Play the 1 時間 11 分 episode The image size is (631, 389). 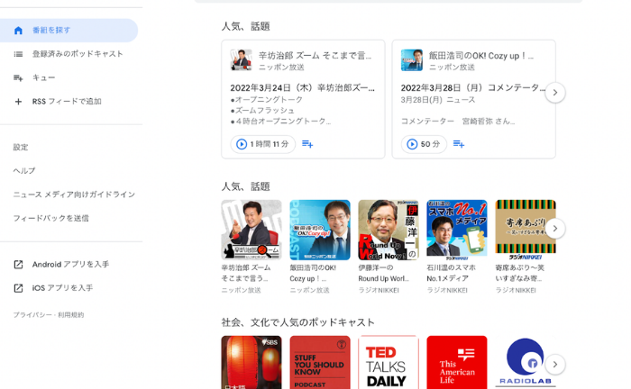click(x=262, y=144)
